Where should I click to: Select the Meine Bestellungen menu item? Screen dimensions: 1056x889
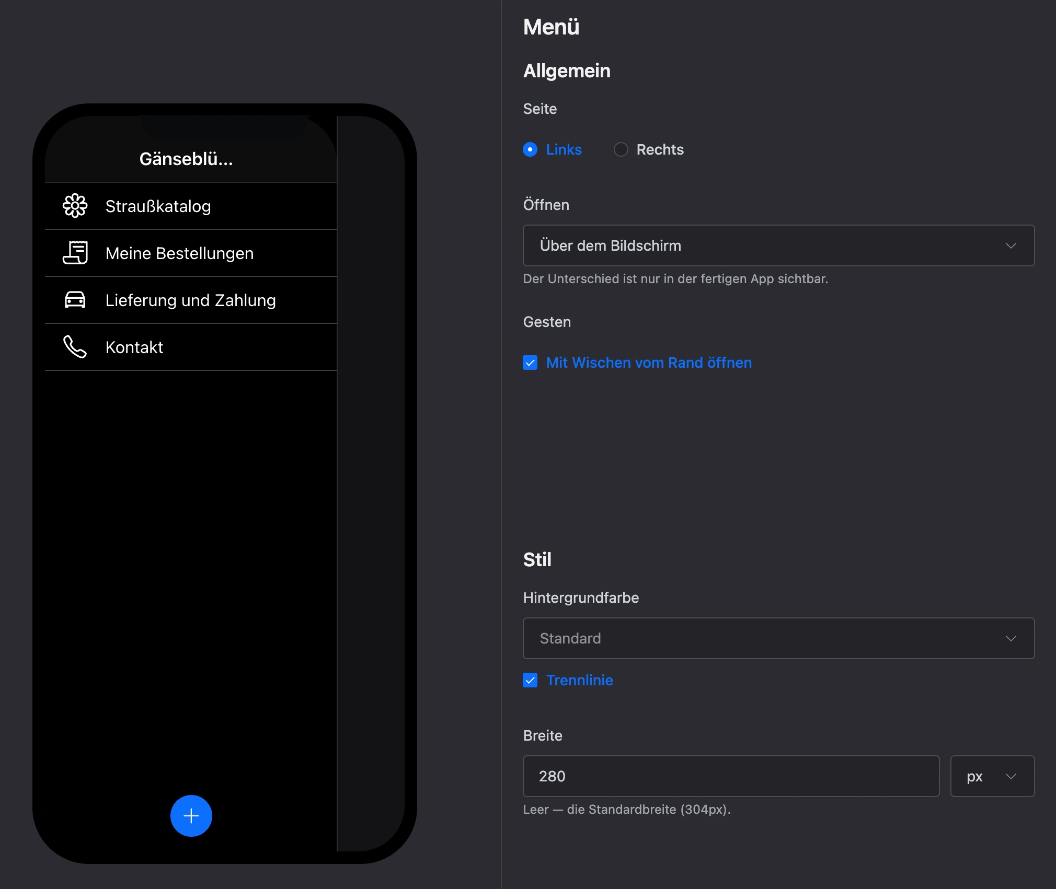pyautogui.click(x=191, y=253)
